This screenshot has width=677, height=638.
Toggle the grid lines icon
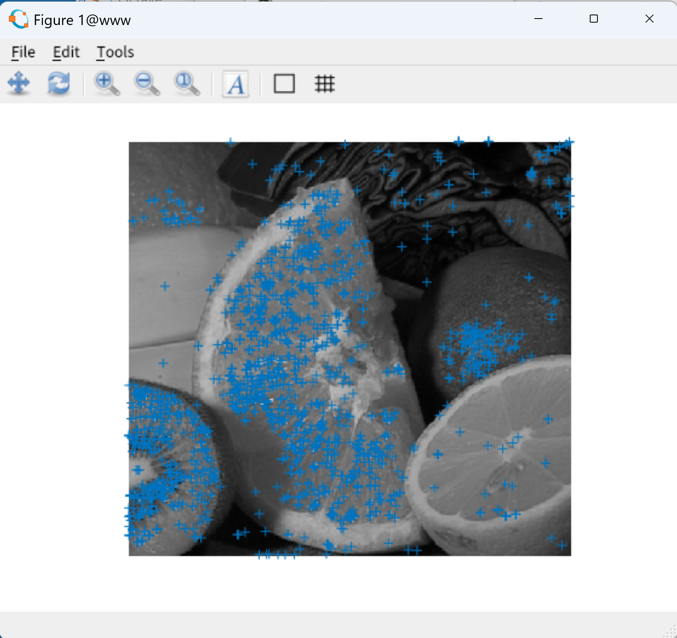point(325,84)
